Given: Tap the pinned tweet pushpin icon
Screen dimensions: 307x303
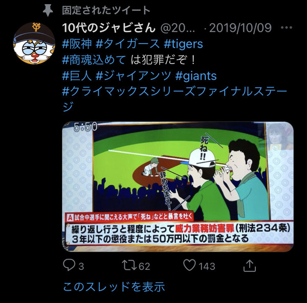Looking at the screenshot, I should (x=48, y=11).
